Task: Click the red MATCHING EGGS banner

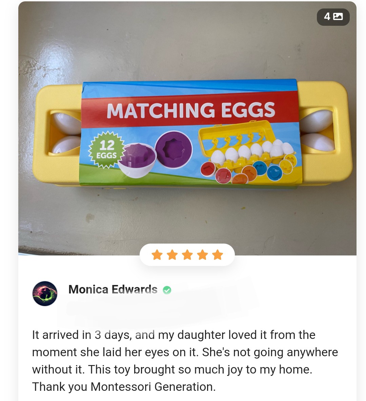Action: (x=190, y=110)
